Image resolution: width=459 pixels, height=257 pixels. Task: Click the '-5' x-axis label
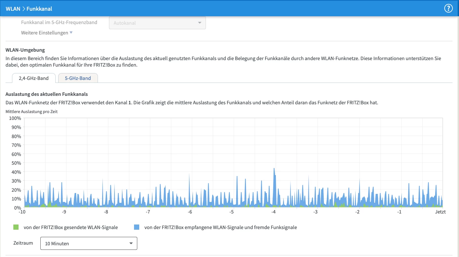click(x=232, y=212)
